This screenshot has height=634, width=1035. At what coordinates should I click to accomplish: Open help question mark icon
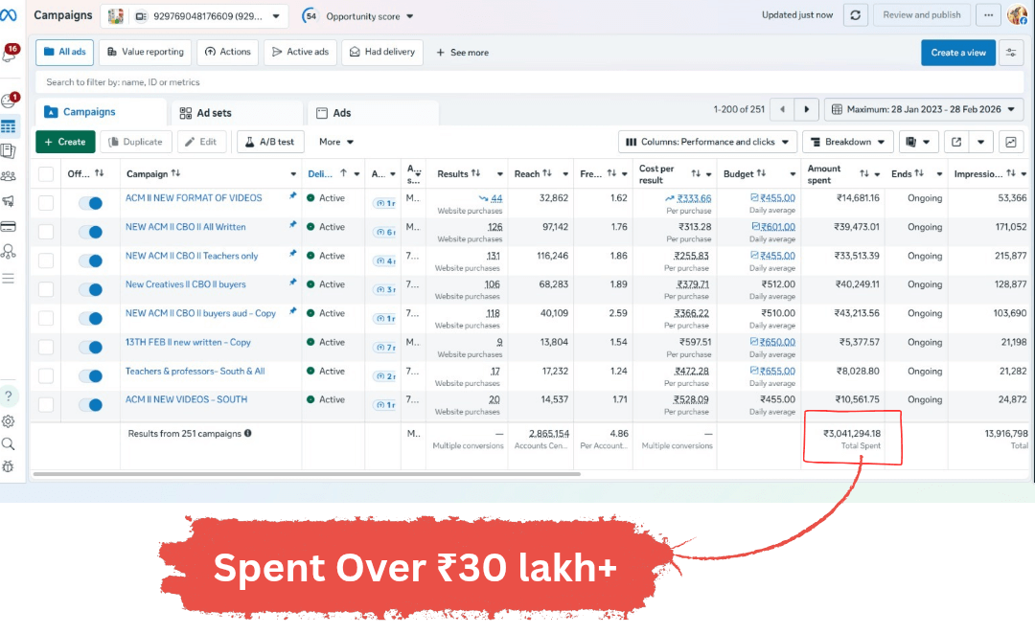click(8, 396)
